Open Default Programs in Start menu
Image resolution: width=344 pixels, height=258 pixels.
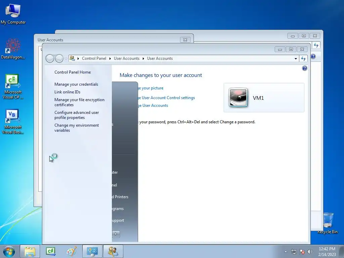pos(118,209)
